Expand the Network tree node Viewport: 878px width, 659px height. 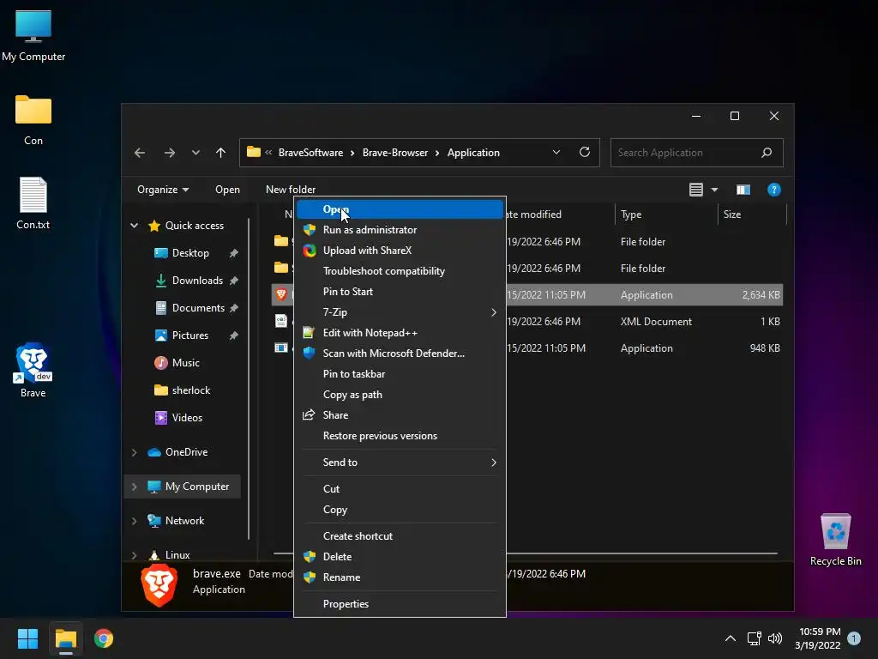tap(135, 521)
